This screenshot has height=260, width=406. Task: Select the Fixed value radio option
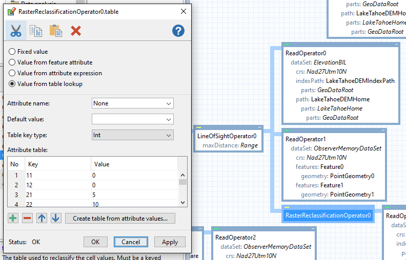tap(12, 52)
